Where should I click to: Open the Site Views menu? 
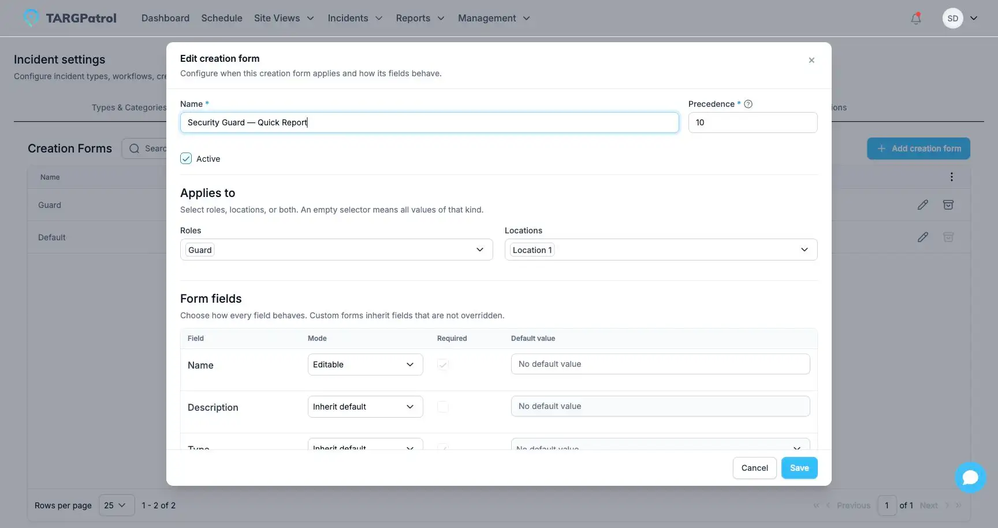284,18
